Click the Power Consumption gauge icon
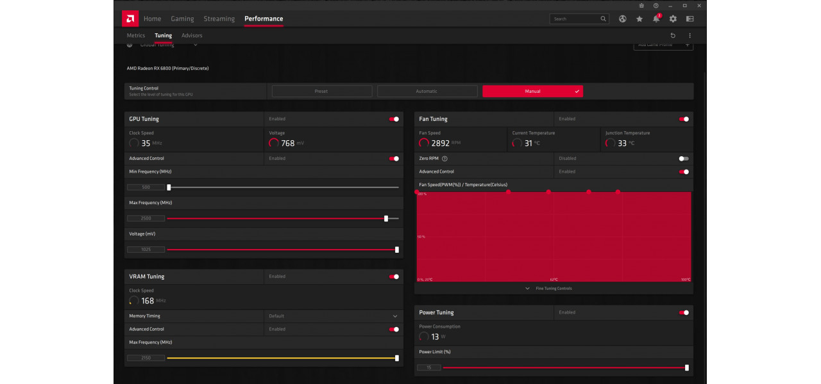The width and height of the screenshot is (821, 384). tap(424, 337)
